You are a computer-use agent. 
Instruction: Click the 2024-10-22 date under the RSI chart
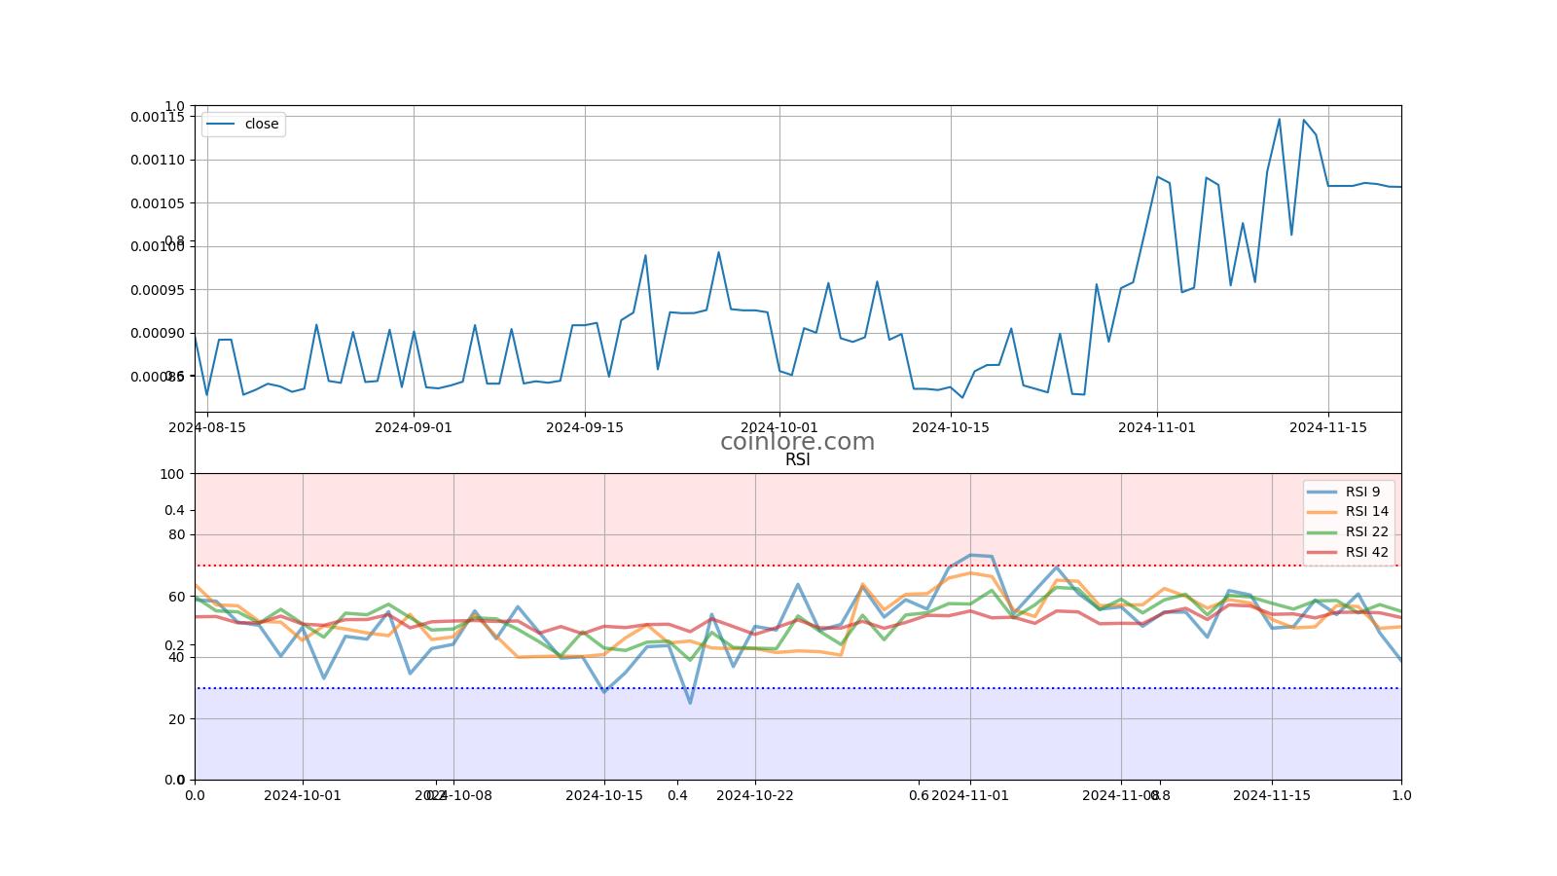point(755,795)
